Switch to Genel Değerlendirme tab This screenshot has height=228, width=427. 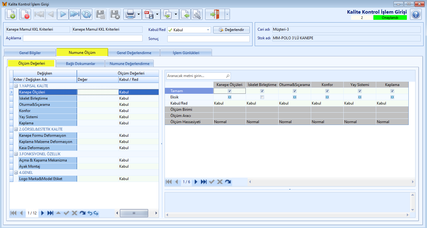click(x=134, y=53)
